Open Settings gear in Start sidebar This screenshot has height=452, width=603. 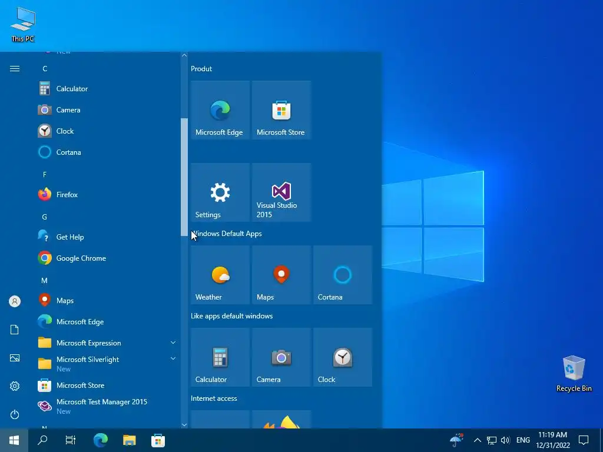point(15,386)
